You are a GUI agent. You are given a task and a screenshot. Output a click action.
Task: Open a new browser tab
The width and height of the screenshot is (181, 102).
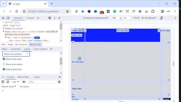coord(51,4)
